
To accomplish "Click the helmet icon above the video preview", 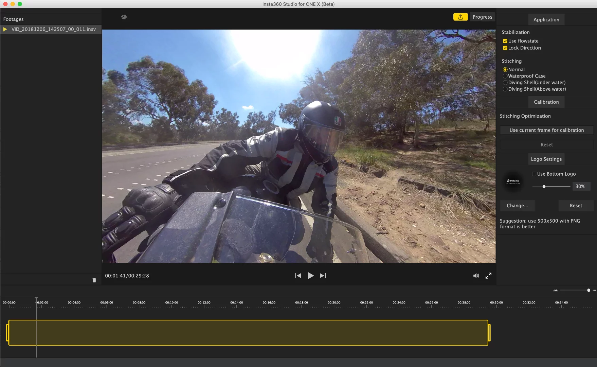I will [124, 17].
